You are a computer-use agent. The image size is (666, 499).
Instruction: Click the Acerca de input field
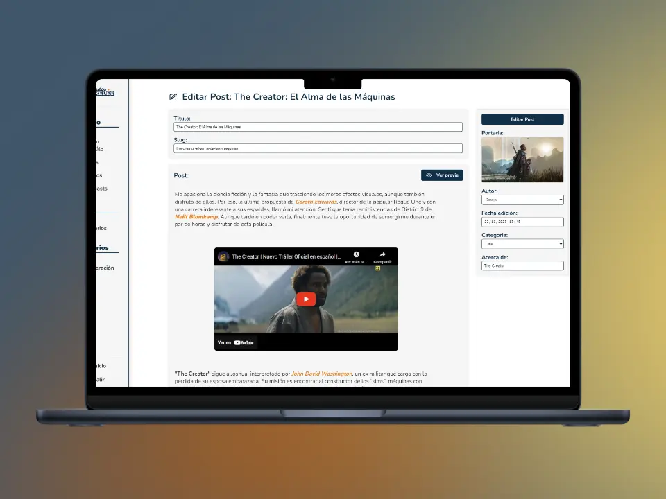(x=522, y=265)
